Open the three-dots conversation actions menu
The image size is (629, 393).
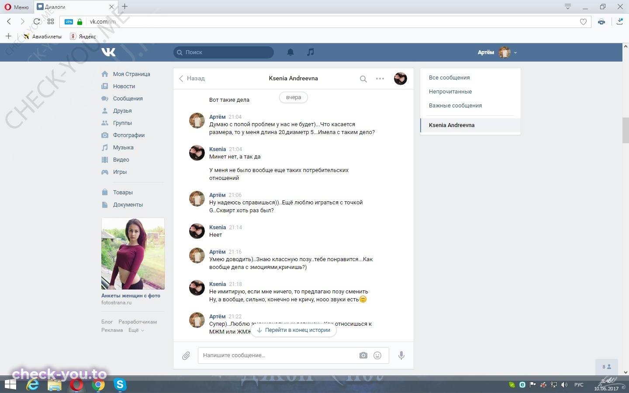(x=380, y=79)
